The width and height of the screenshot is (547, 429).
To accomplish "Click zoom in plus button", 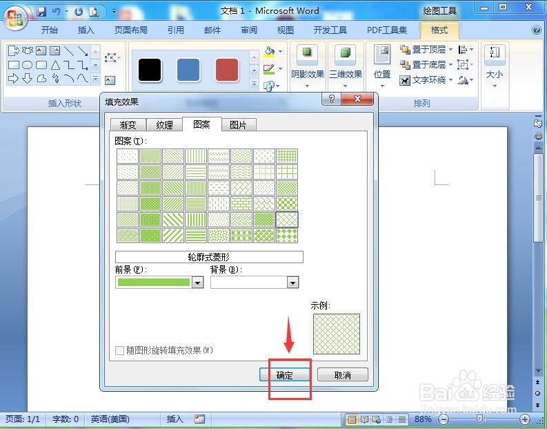I will coord(525,419).
